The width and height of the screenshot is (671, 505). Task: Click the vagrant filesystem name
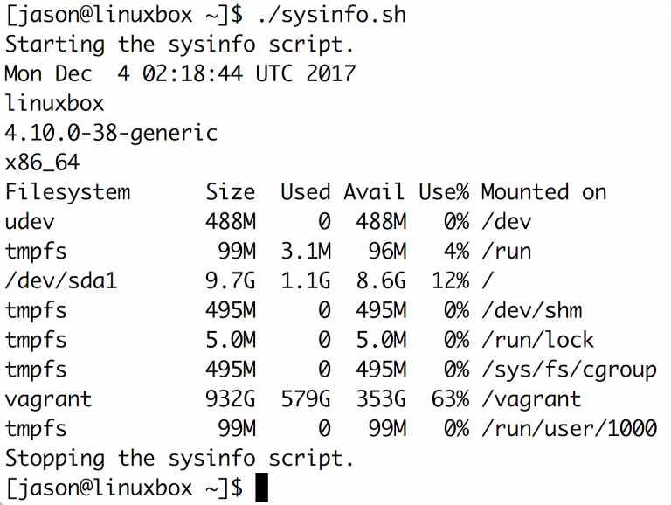[x=48, y=399]
